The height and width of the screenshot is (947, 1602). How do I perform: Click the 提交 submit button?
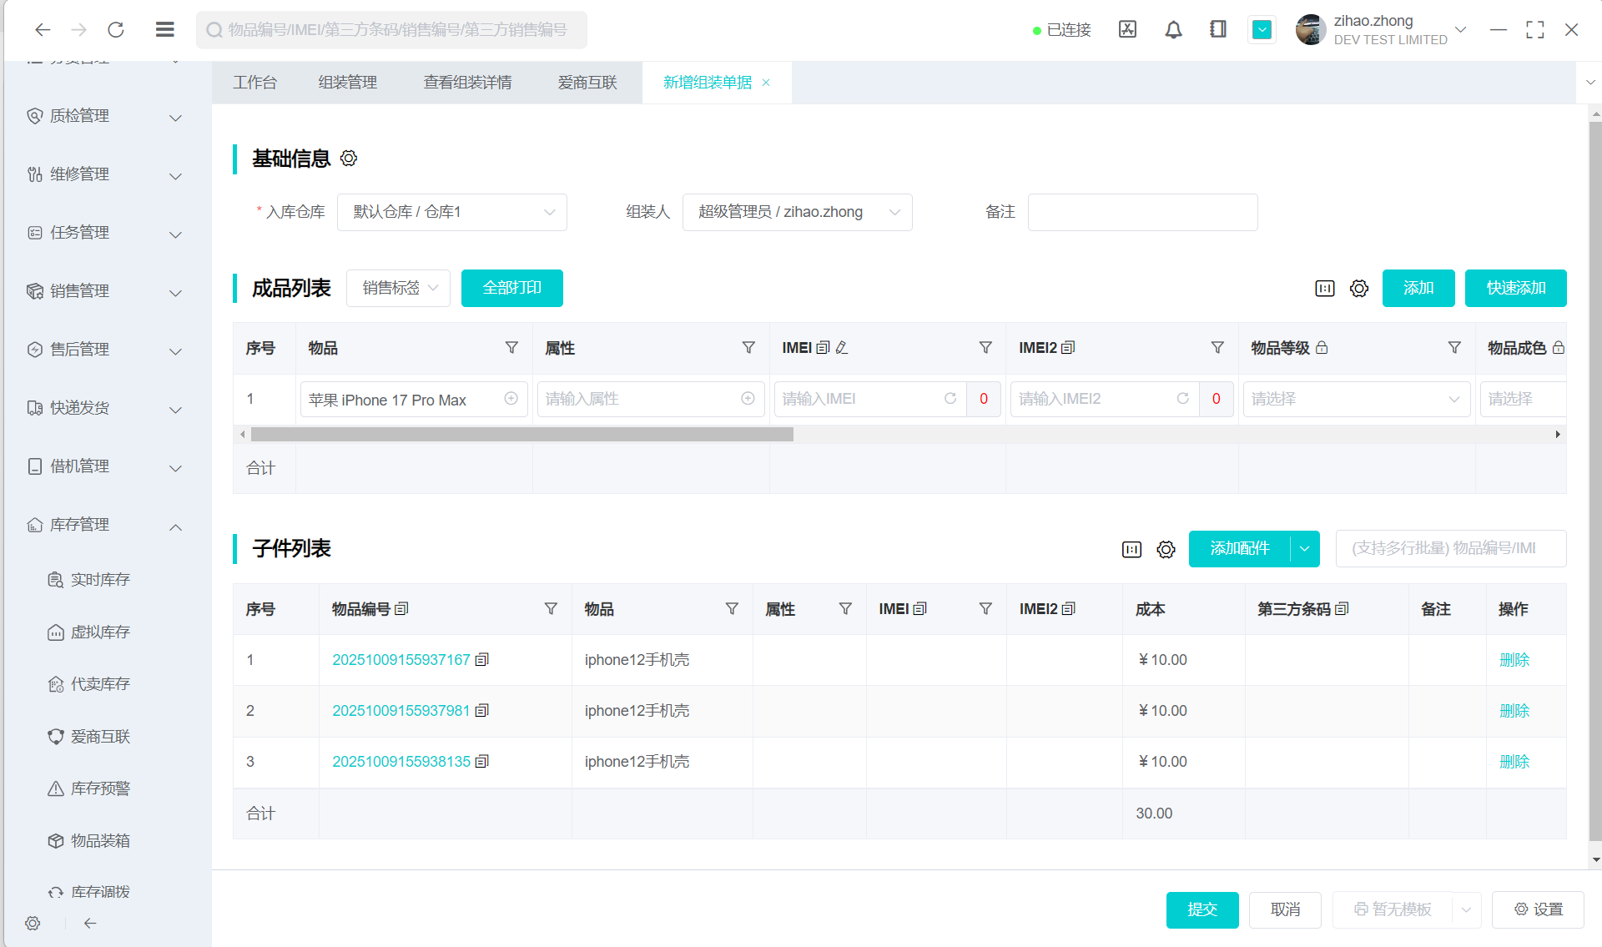point(1201,909)
